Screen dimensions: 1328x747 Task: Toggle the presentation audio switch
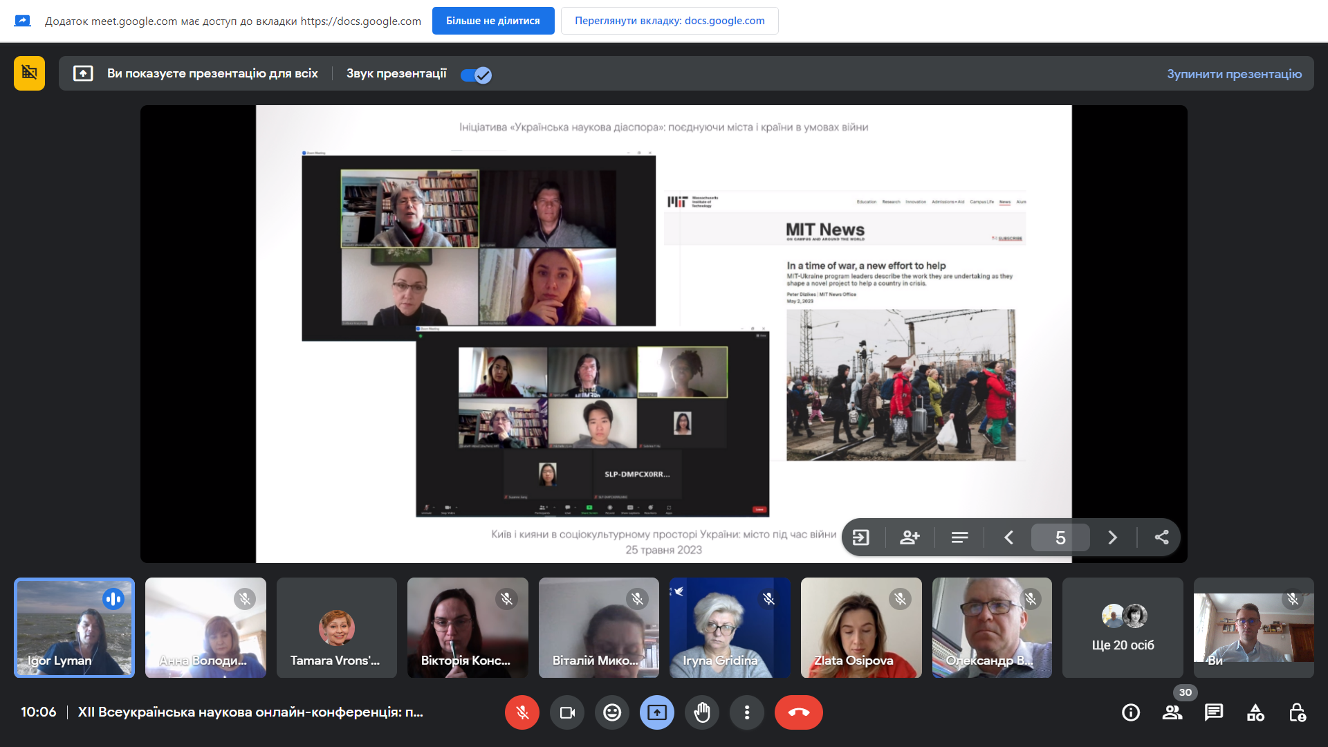tap(476, 75)
